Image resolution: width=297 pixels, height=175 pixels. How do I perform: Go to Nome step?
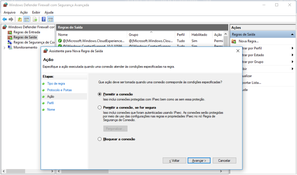51,110
